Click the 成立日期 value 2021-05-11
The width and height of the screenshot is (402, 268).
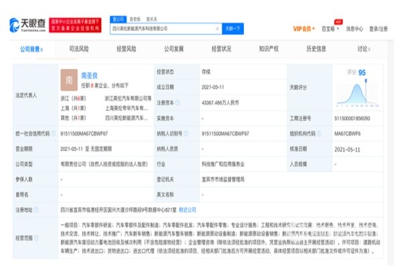213,87
